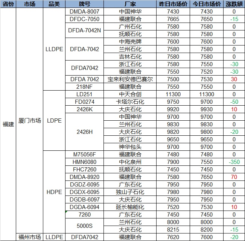Click the 宝来利安德巴赛尔 manufacturer cell
This screenshot has width=245, height=241.
point(130,79)
